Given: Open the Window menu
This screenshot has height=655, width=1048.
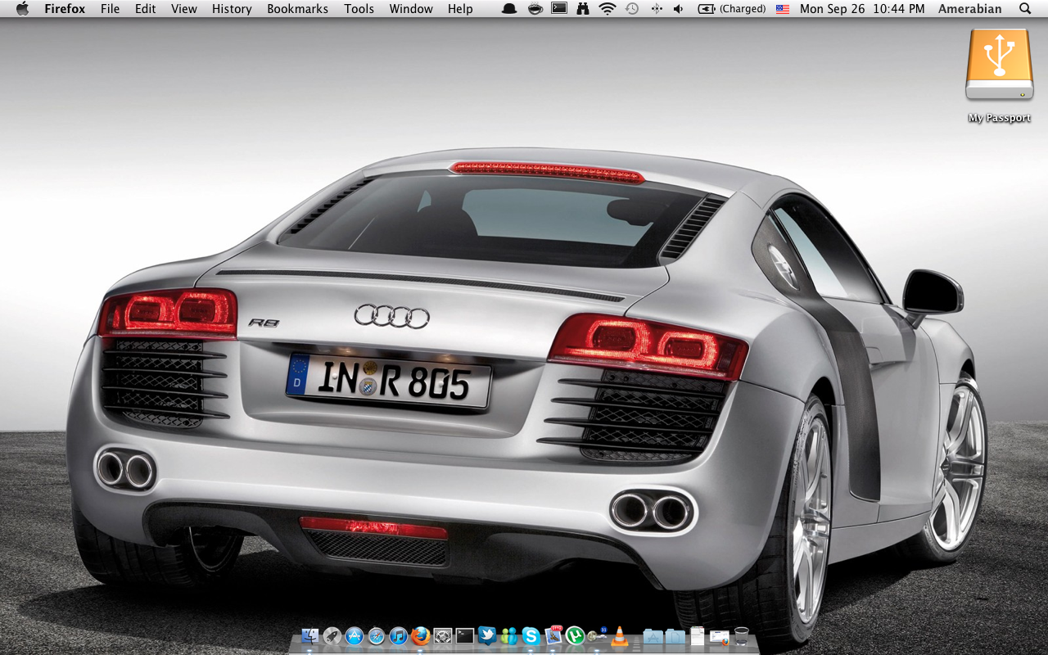Looking at the screenshot, I should coord(411,9).
